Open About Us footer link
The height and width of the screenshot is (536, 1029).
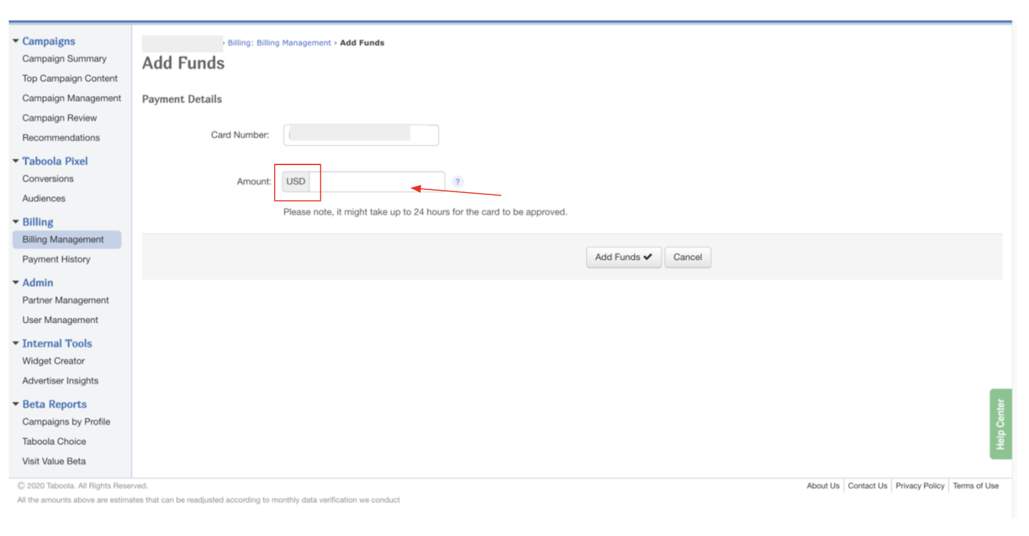pos(823,486)
